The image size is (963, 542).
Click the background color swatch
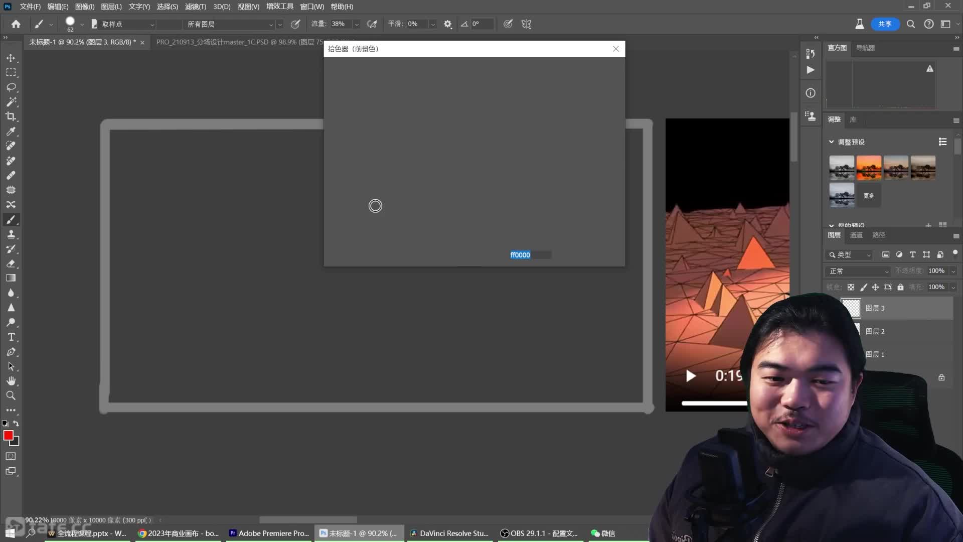16,442
